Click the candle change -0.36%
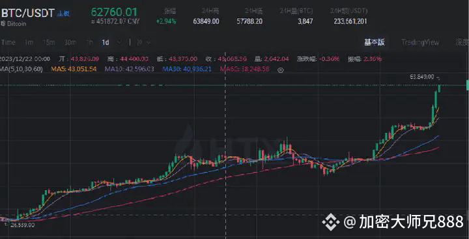The height and width of the screenshot is (239, 469). 329,59
